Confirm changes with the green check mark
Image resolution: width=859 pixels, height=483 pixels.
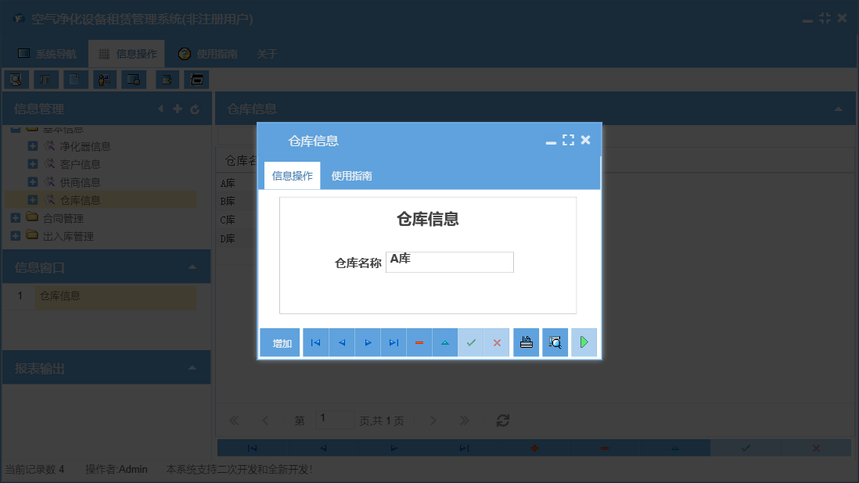pos(471,342)
